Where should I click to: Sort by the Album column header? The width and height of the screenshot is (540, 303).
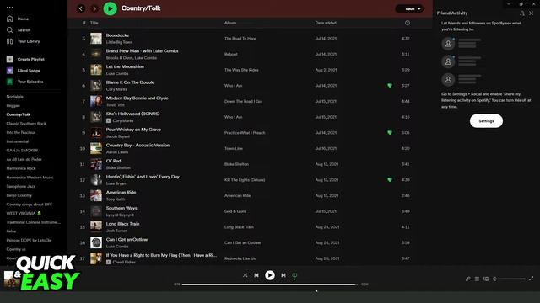[230, 23]
